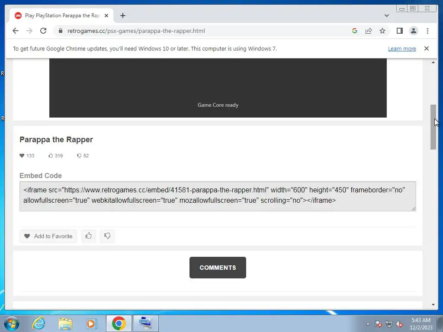Bookmark this page with the star icon

(382, 31)
